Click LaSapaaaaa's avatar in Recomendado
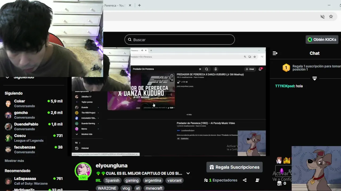 (x=9, y=181)
